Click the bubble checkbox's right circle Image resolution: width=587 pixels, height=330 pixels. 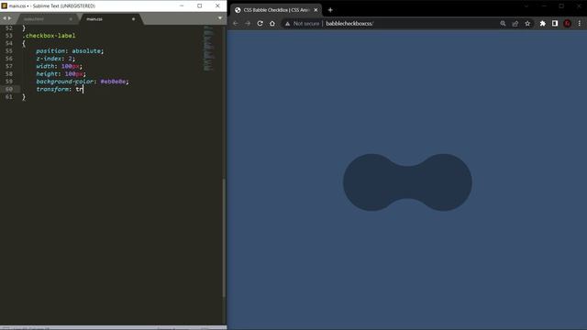(443, 182)
